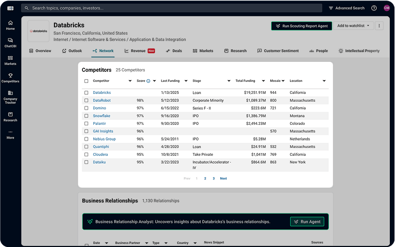The image size is (395, 247).
Task: Open the Stage column filter arrow
Action: [x=229, y=81]
